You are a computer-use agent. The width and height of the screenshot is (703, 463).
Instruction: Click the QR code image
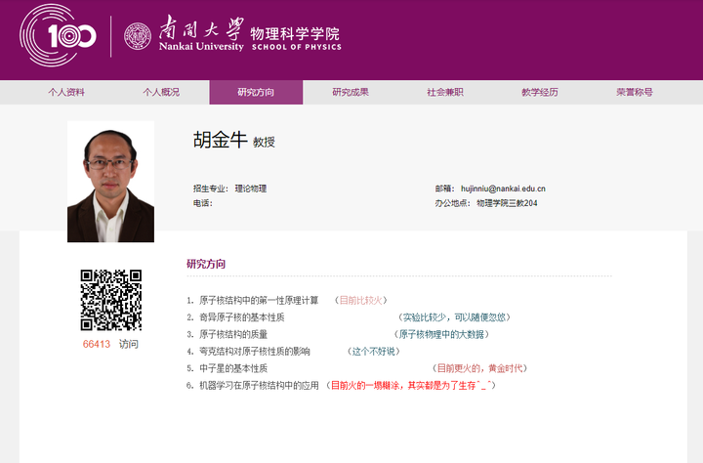click(110, 300)
